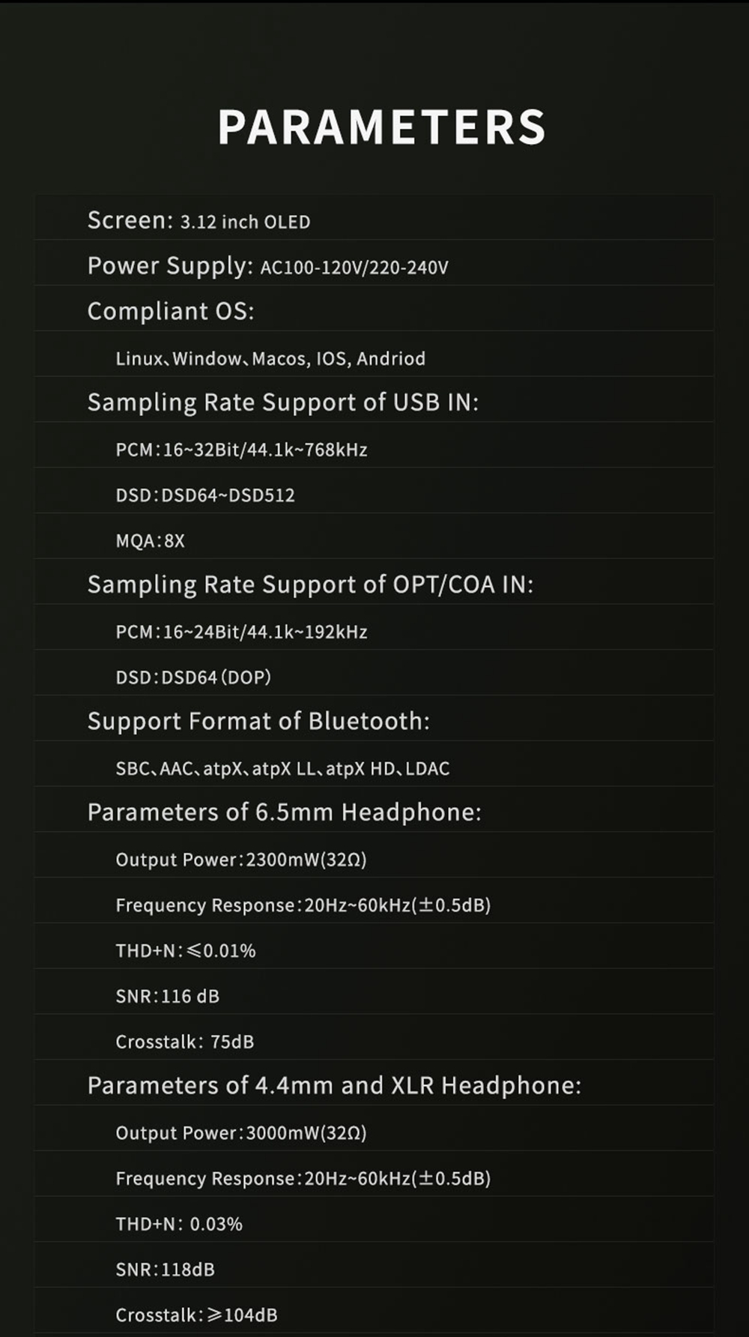Select the Linux, Window, Macos OS list
This screenshot has height=1337, width=749.
270,359
